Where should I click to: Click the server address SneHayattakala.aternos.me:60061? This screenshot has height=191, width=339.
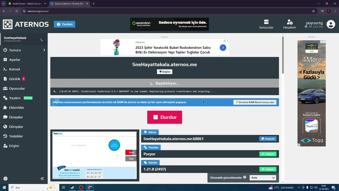[173, 139]
